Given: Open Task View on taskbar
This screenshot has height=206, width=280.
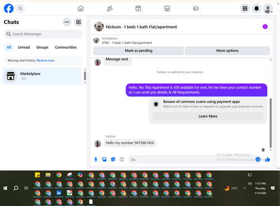Looking at the screenshot, I should [x=26, y=188].
